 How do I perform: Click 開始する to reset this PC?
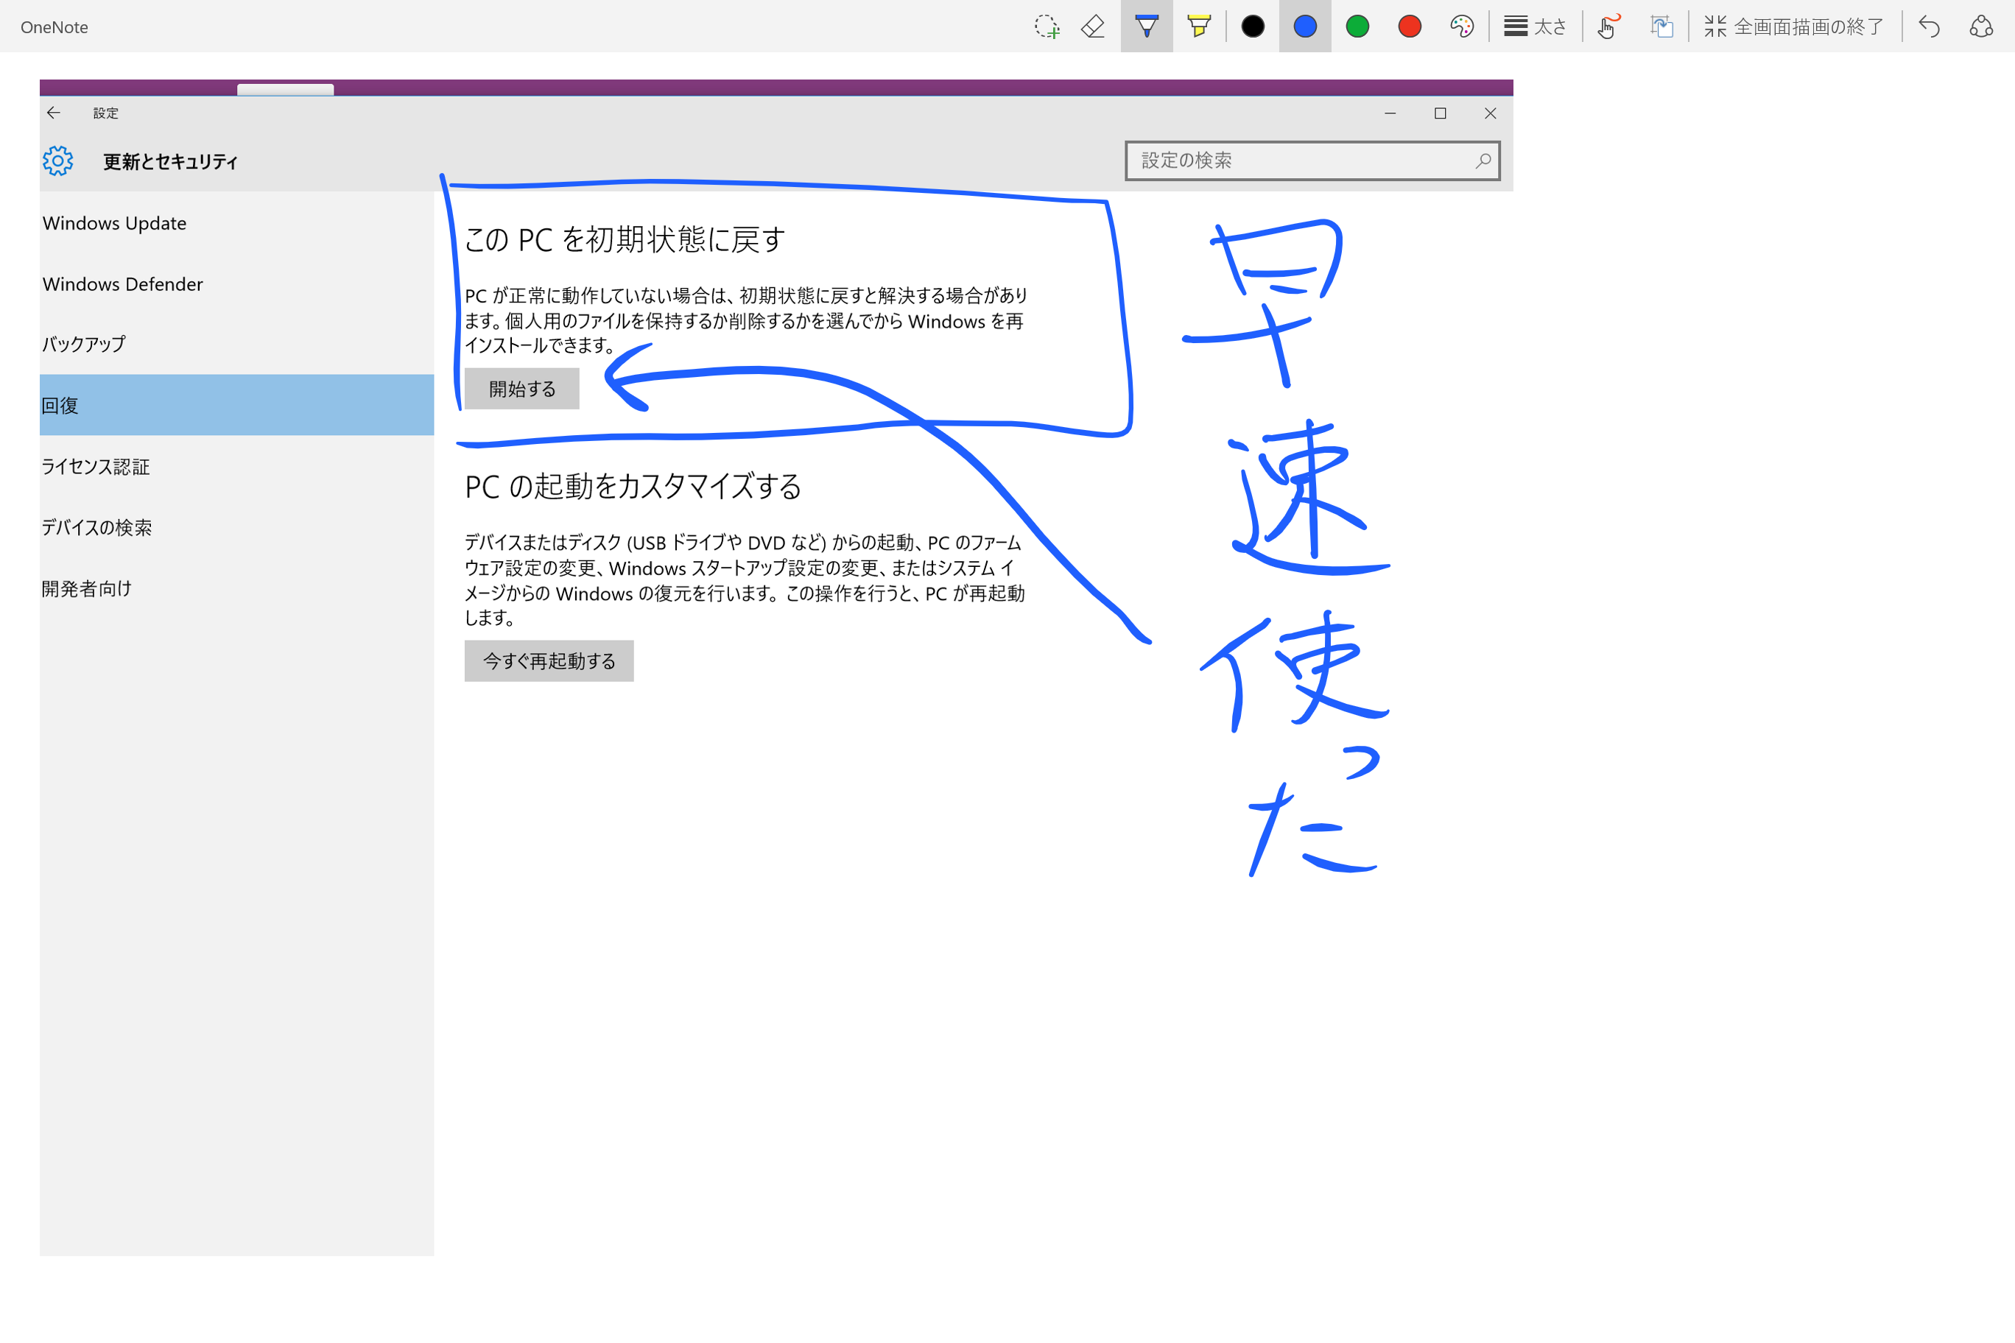(521, 389)
